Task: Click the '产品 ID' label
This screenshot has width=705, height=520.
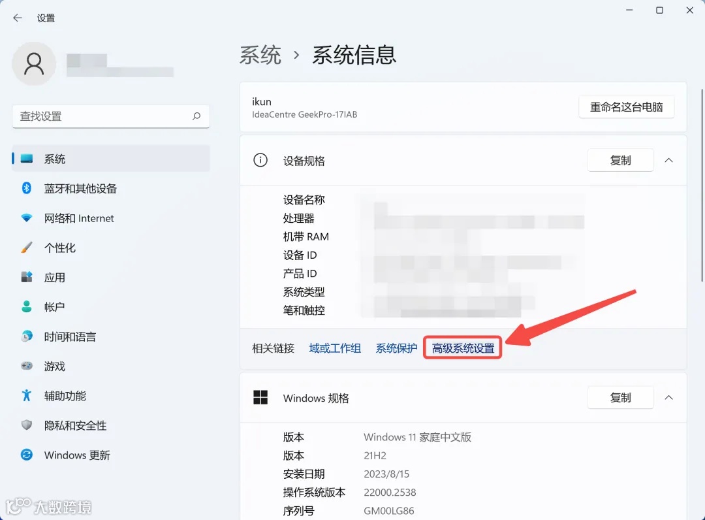Action: [300, 274]
